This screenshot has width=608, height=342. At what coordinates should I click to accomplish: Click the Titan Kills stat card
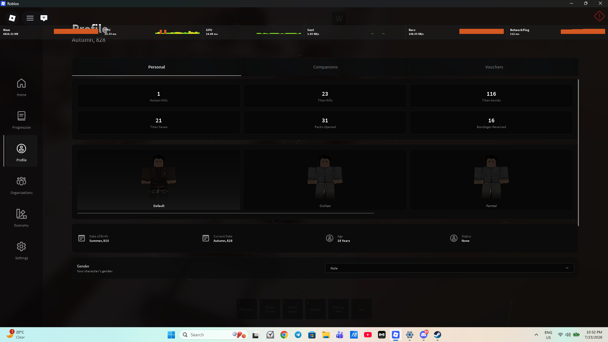[325, 96]
